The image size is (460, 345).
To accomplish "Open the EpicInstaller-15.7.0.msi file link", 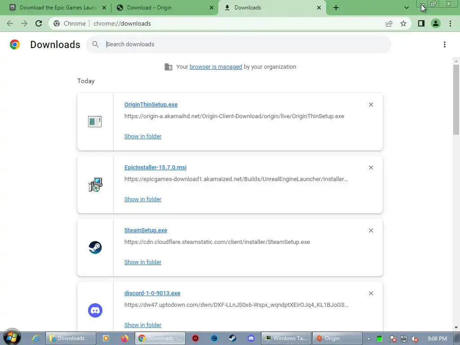I will tap(155, 168).
